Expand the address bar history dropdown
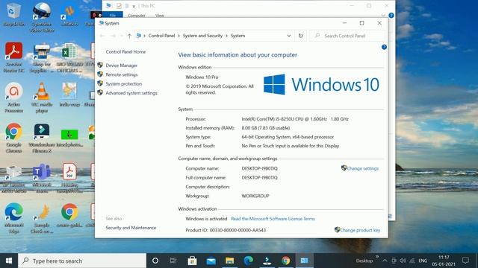478x268 pixels. pyautogui.click(x=289, y=36)
